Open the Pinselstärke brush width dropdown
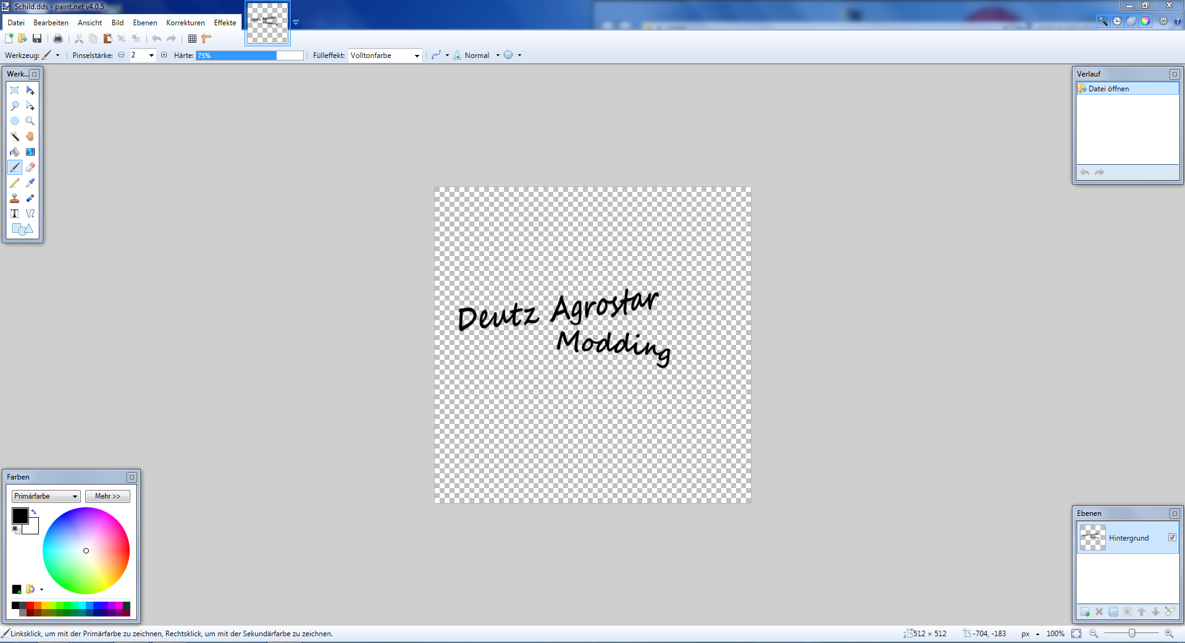 click(x=151, y=56)
